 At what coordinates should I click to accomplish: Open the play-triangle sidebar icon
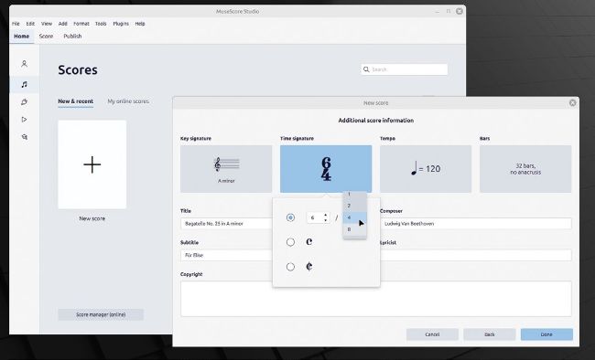[25, 120]
